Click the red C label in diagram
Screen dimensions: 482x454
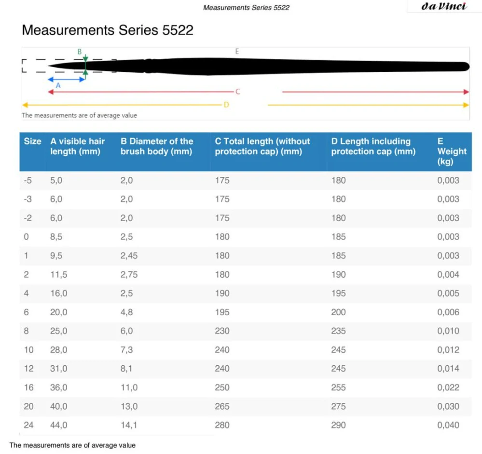237,92
